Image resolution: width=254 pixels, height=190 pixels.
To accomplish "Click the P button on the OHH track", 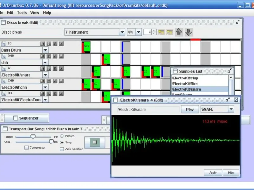I will tap(61, 56).
